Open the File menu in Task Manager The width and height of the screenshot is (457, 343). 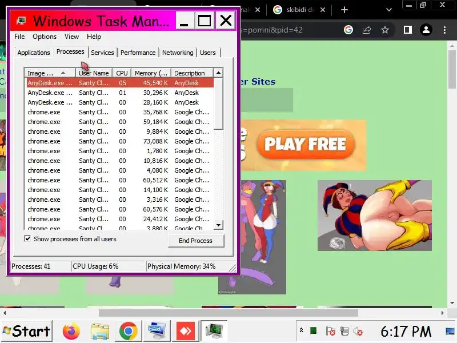coord(19,37)
